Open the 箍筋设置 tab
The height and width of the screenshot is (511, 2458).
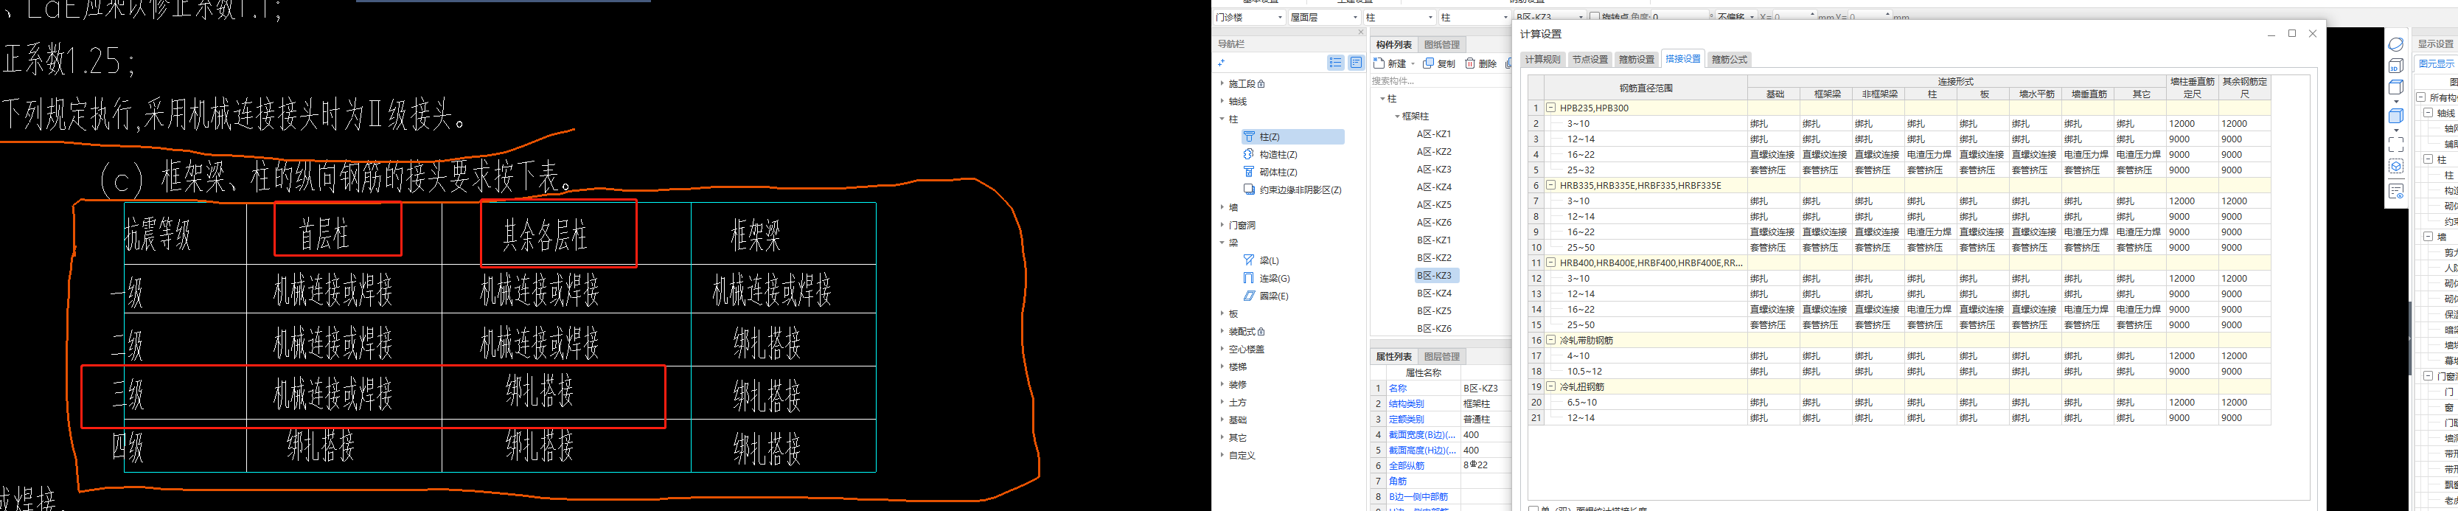pyautogui.click(x=1637, y=59)
